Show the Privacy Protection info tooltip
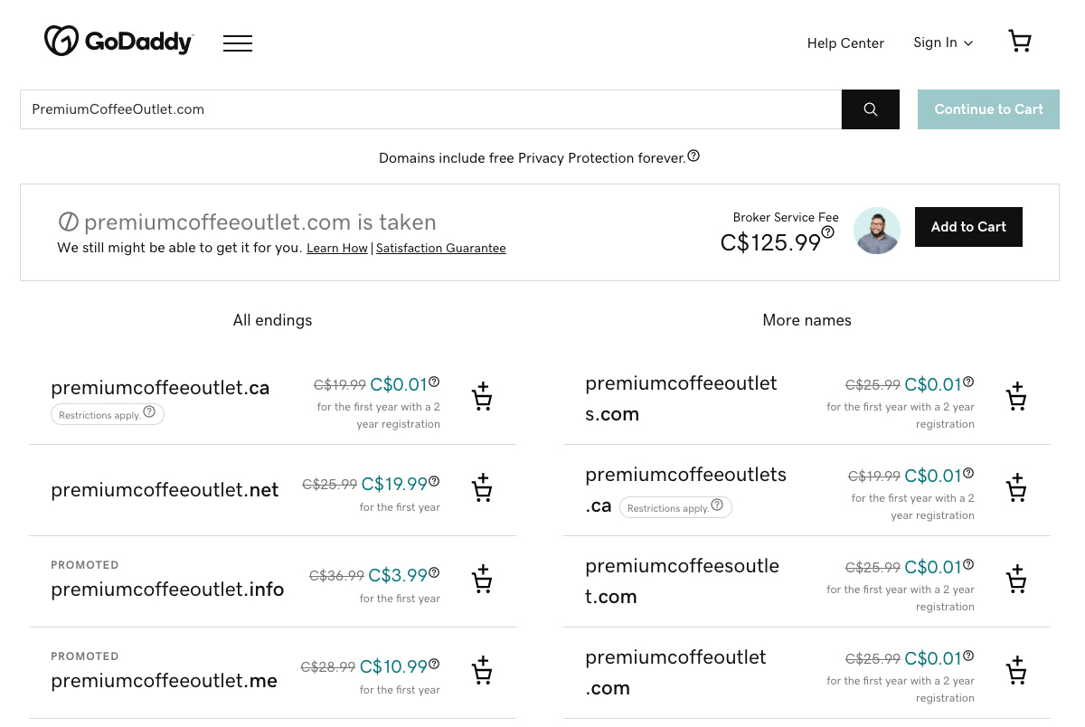1085x727 pixels. click(x=693, y=156)
